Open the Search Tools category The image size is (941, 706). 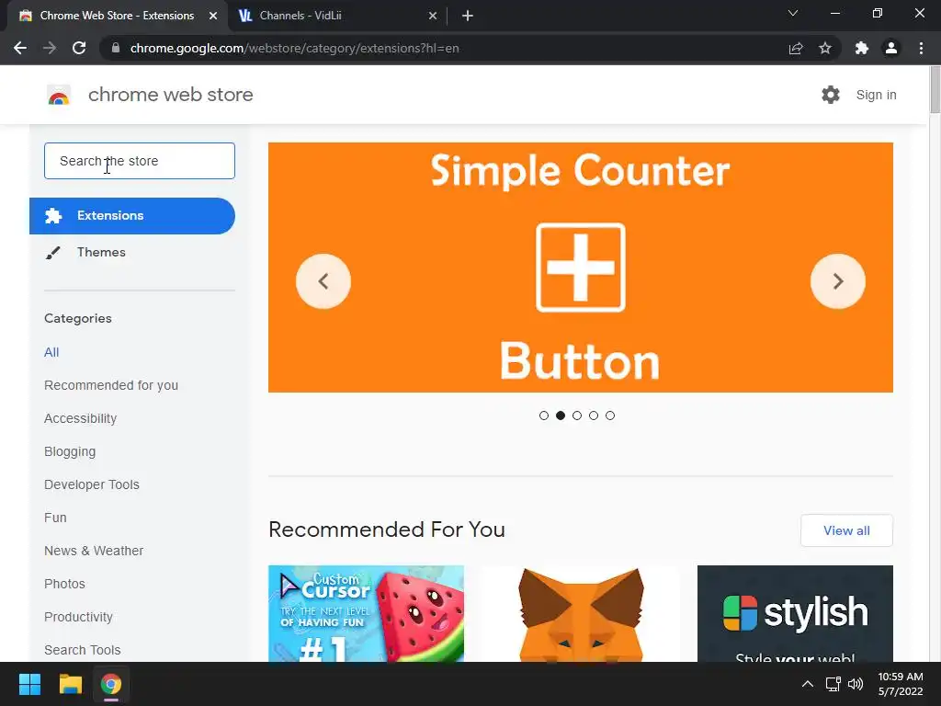(82, 650)
